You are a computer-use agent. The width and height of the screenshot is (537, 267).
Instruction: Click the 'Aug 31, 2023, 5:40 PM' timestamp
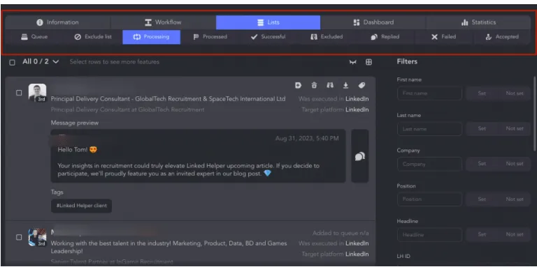[307, 138]
